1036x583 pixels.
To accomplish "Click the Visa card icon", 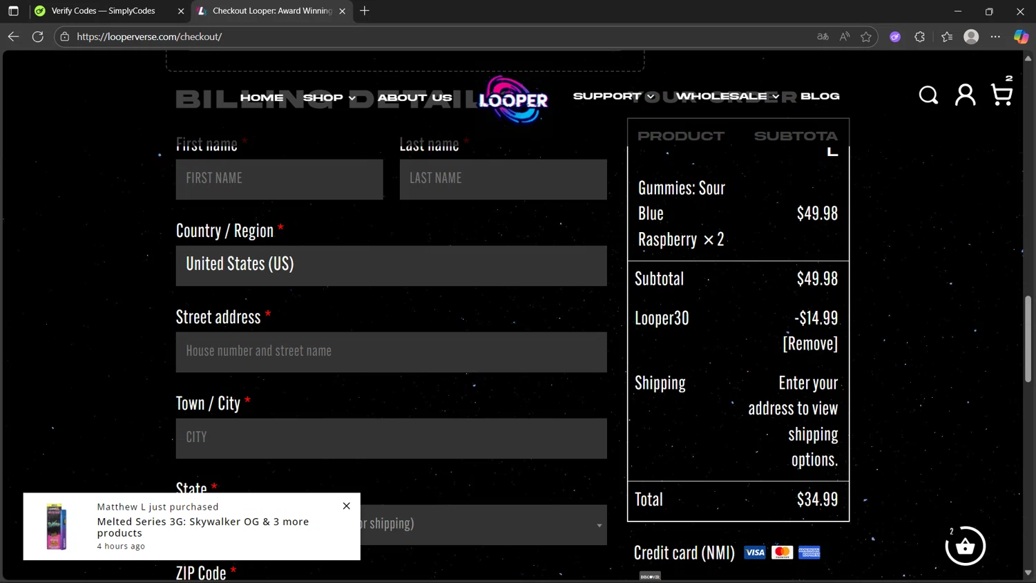I will click(x=755, y=552).
